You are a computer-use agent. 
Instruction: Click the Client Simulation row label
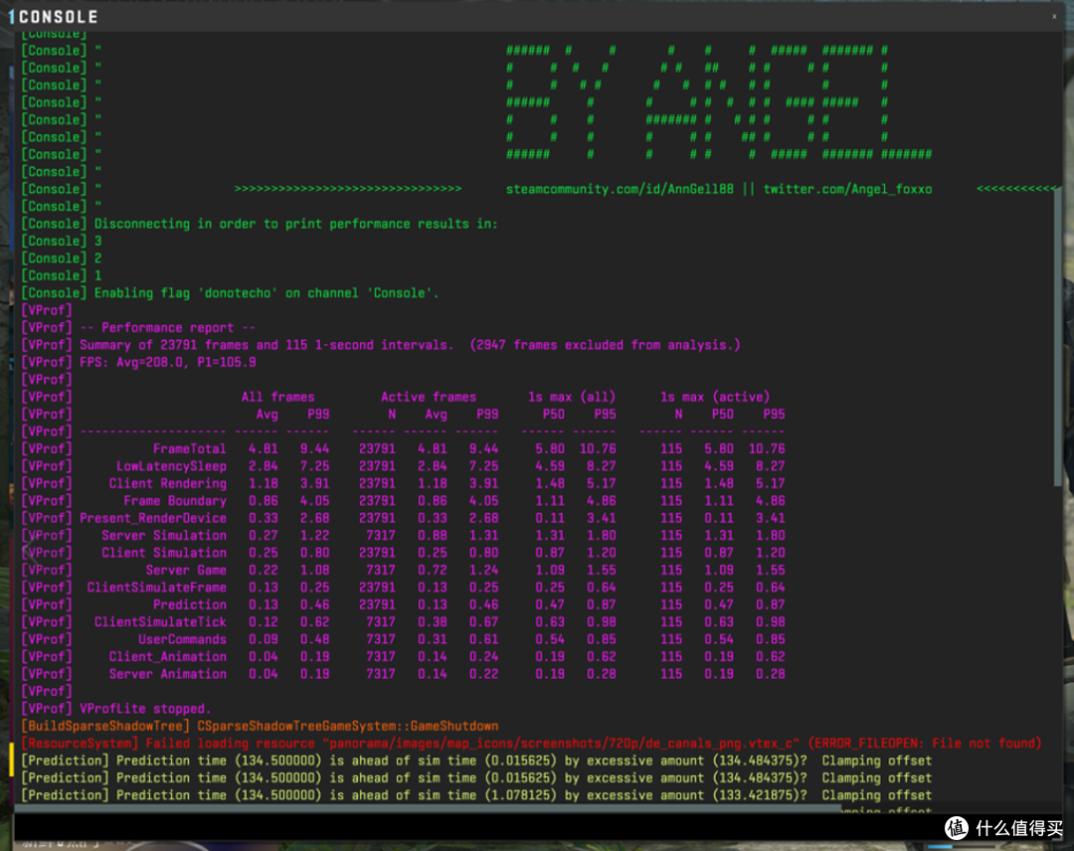[x=164, y=553]
